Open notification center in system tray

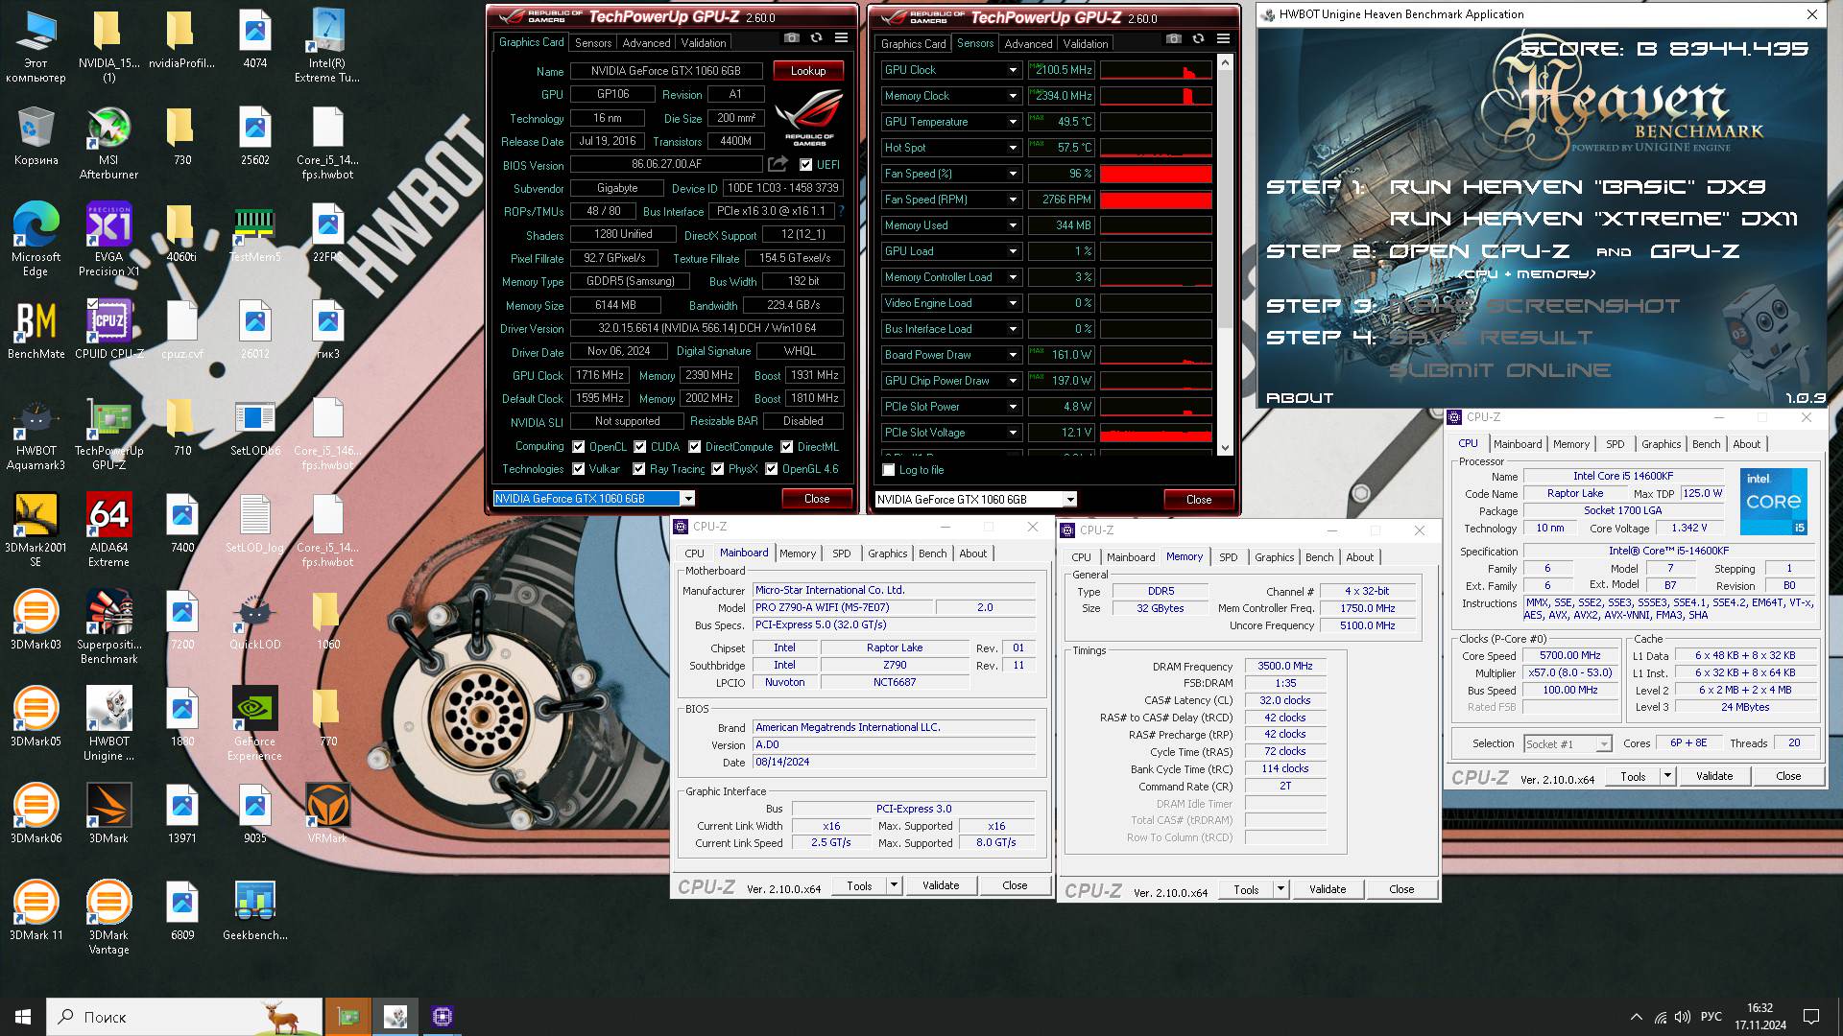click(1811, 1017)
